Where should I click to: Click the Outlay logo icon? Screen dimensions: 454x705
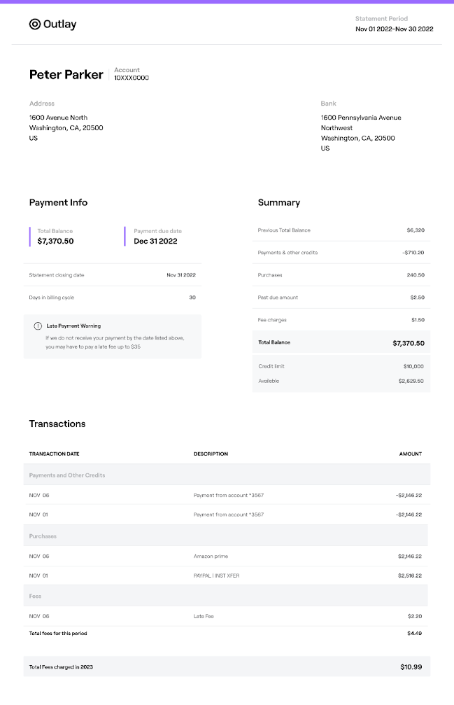[x=35, y=25]
